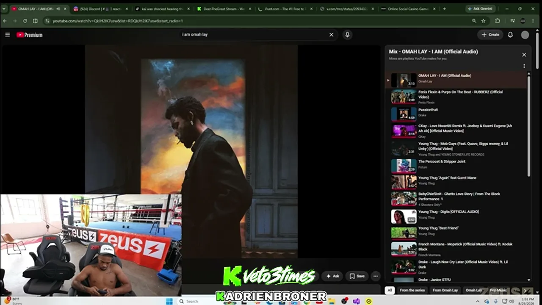542x305 pixels.
Task: Click the Create button
Action: [490, 35]
